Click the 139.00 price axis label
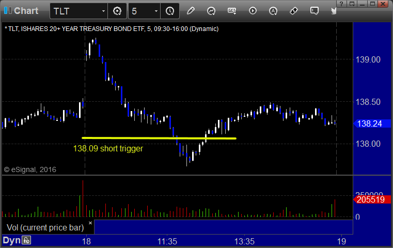393x248 pixels. point(368,60)
